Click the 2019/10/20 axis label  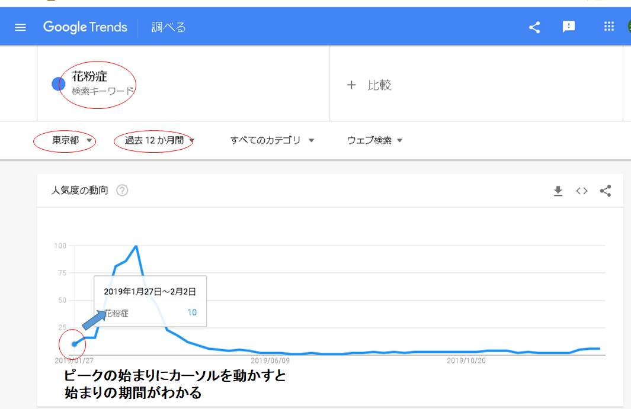[x=466, y=360]
